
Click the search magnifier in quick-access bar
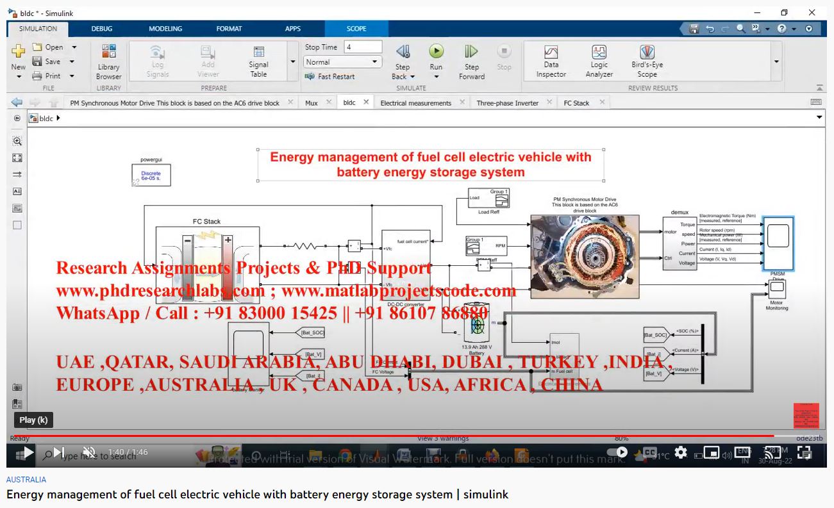pos(740,28)
